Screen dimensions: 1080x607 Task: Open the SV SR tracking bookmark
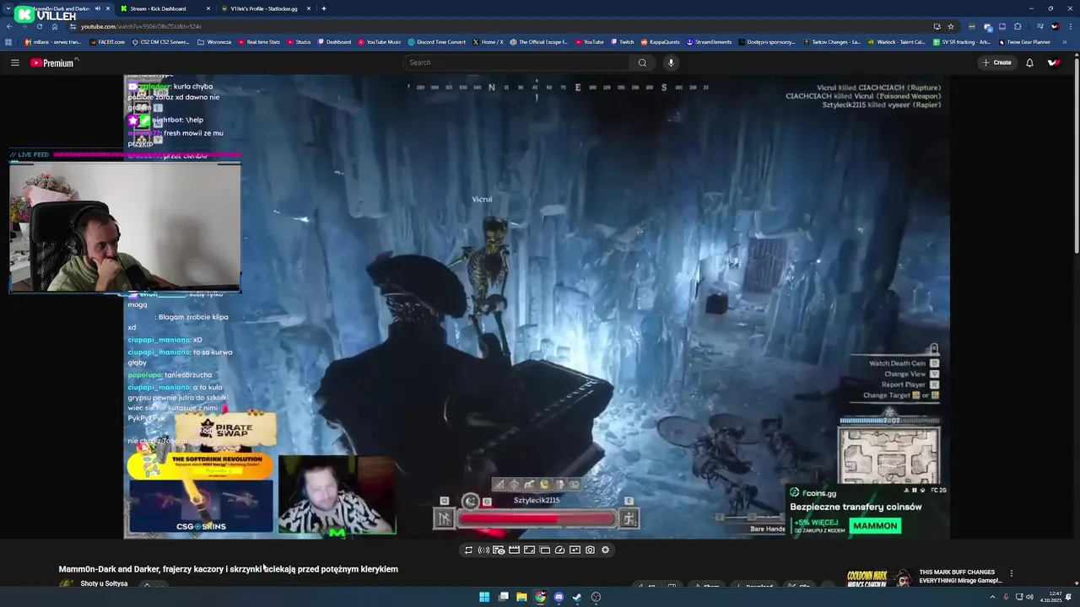click(962, 41)
